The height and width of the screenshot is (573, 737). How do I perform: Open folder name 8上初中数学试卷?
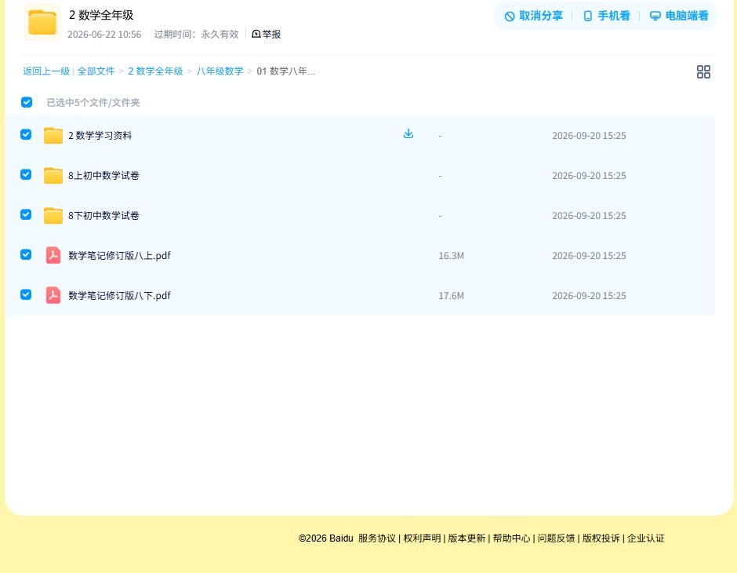pos(103,176)
